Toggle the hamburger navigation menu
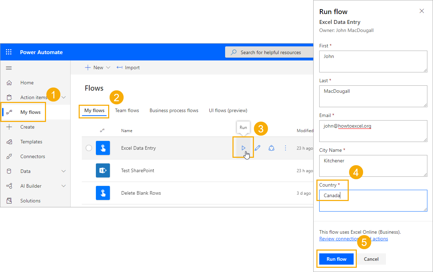 tap(9, 68)
